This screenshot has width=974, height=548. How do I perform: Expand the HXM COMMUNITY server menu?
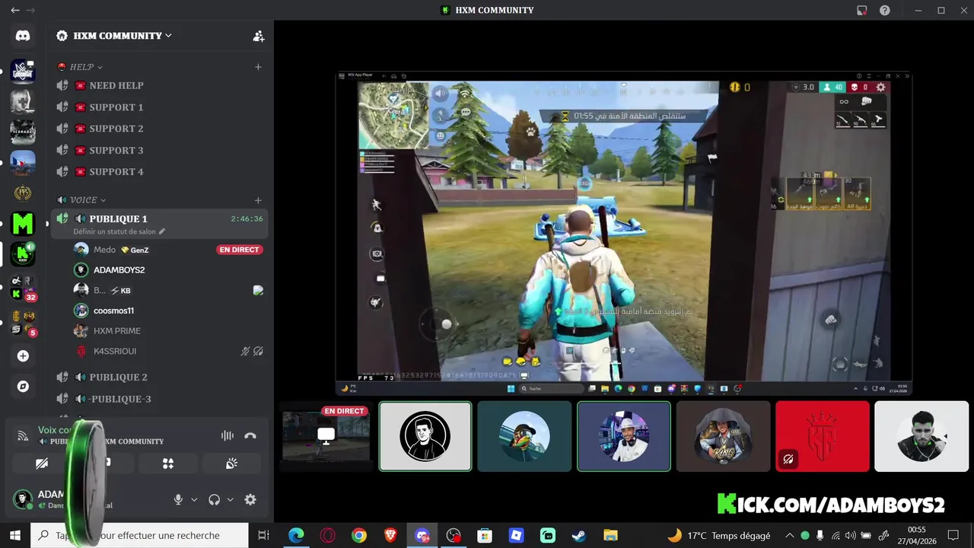pyautogui.click(x=123, y=36)
